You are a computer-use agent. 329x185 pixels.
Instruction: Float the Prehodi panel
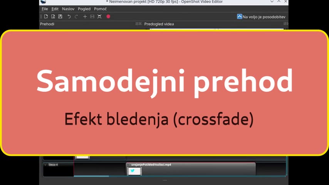click(x=137, y=24)
